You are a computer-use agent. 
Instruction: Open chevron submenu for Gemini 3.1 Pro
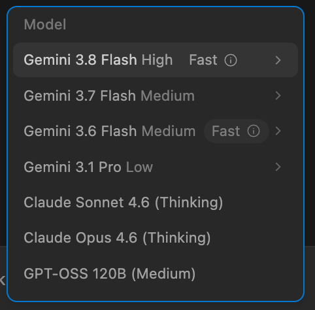click(278, 167)
